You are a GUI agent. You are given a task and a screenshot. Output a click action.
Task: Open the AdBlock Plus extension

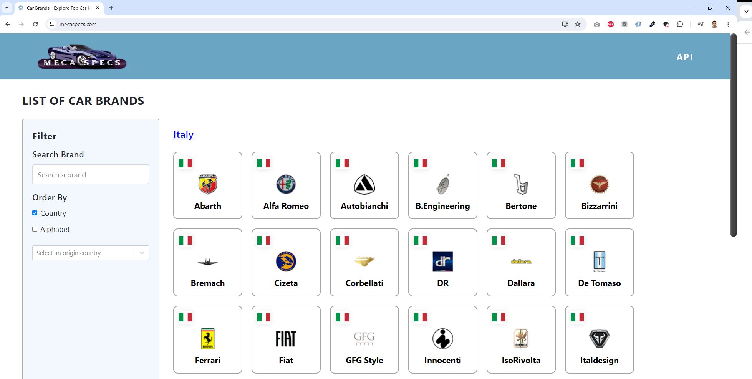(x=611, y=24)
